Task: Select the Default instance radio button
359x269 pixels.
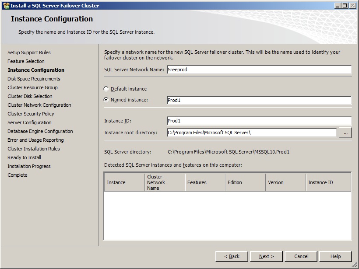Action: click(106, 89)
